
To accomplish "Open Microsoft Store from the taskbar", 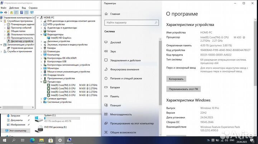I will pos(51,140).
